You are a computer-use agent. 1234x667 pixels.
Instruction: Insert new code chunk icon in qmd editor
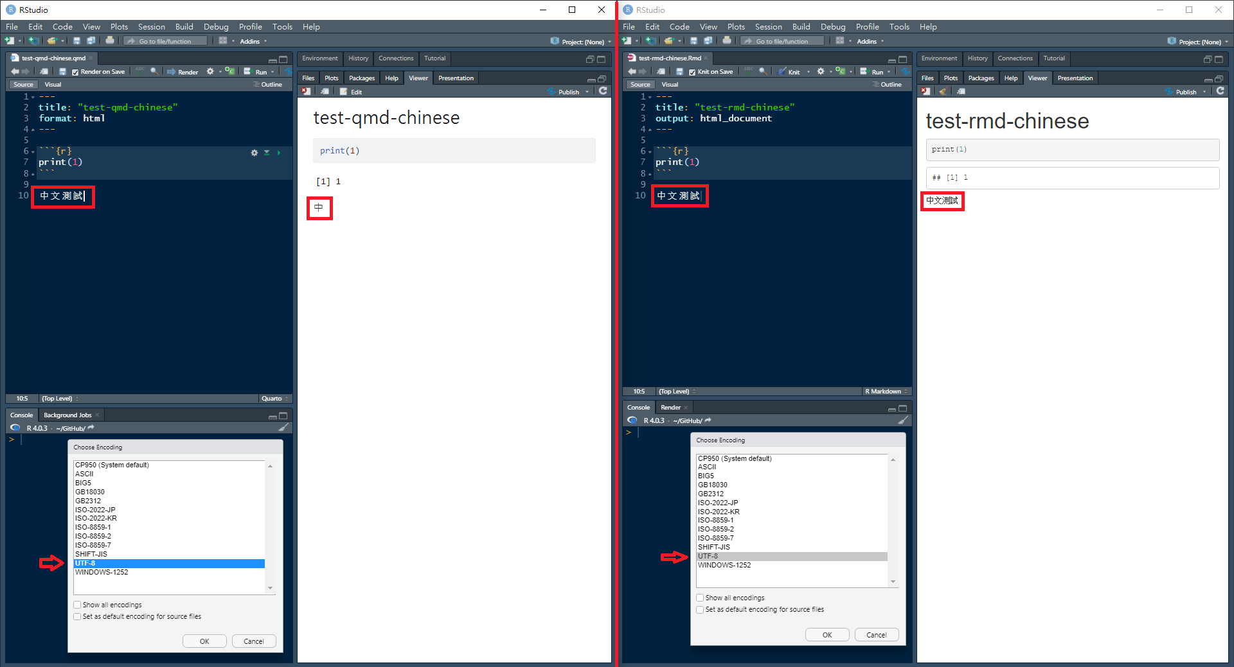pos(229,71)
